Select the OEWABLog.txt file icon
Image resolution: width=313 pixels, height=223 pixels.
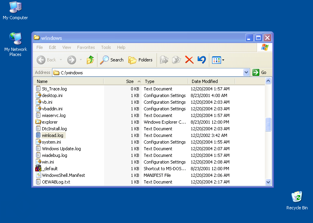(x=38, y=182)
